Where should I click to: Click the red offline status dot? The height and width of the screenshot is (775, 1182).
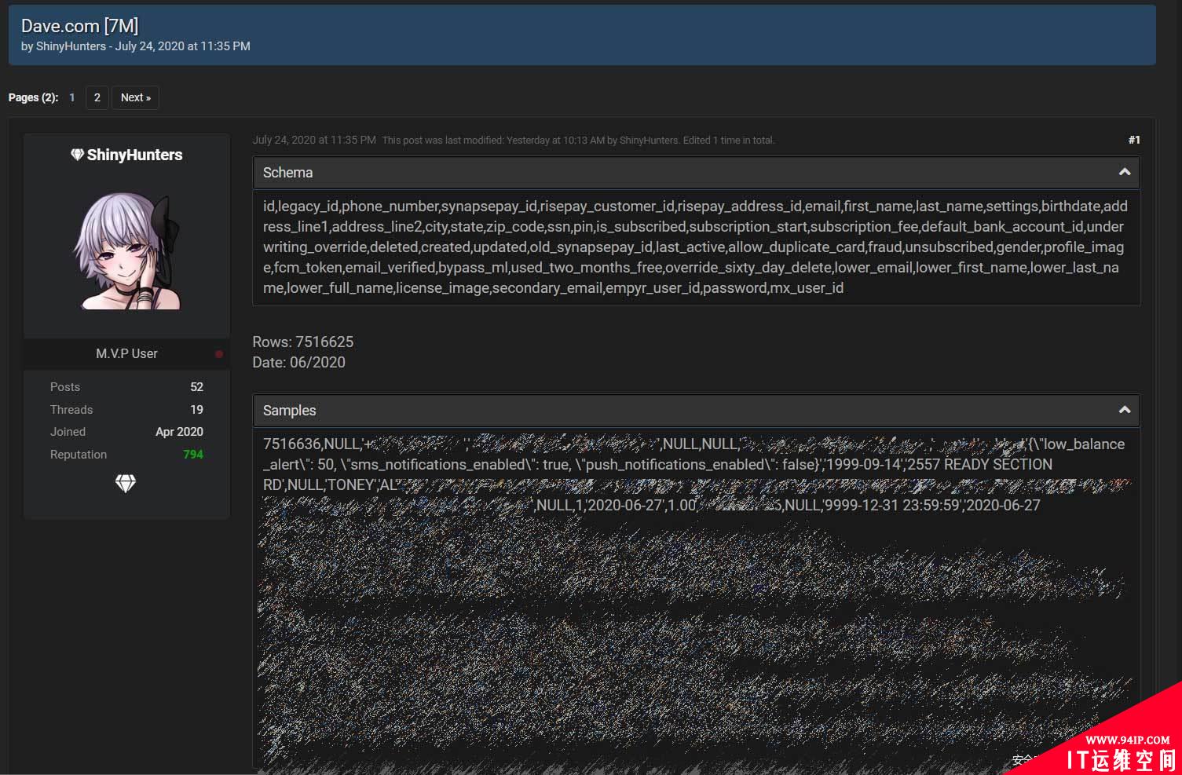coord(219,354)
